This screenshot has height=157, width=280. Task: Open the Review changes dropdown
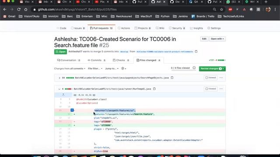click(212, 69)
